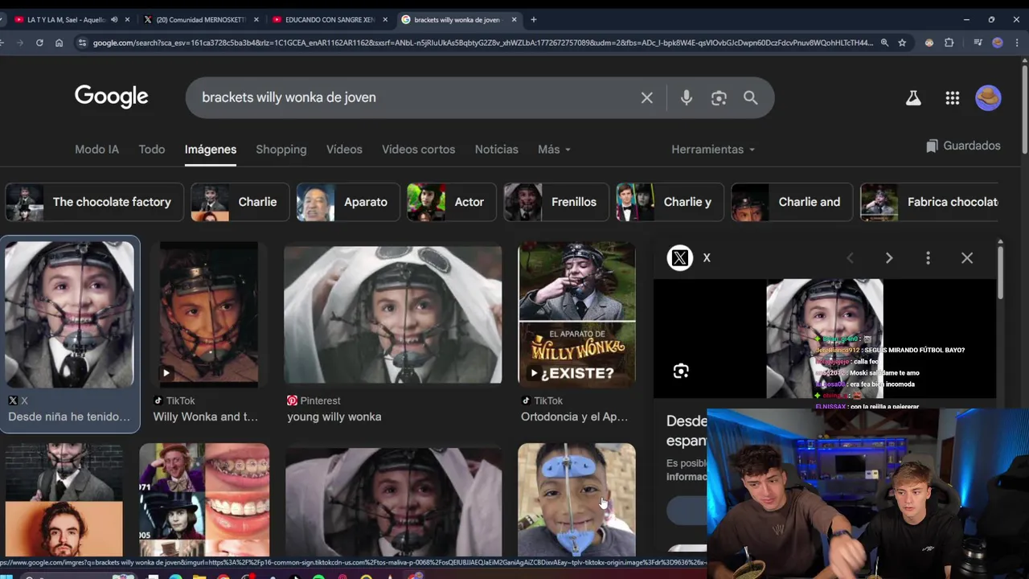
Task: Go to Chrome home page button
Action: point(59,43)
